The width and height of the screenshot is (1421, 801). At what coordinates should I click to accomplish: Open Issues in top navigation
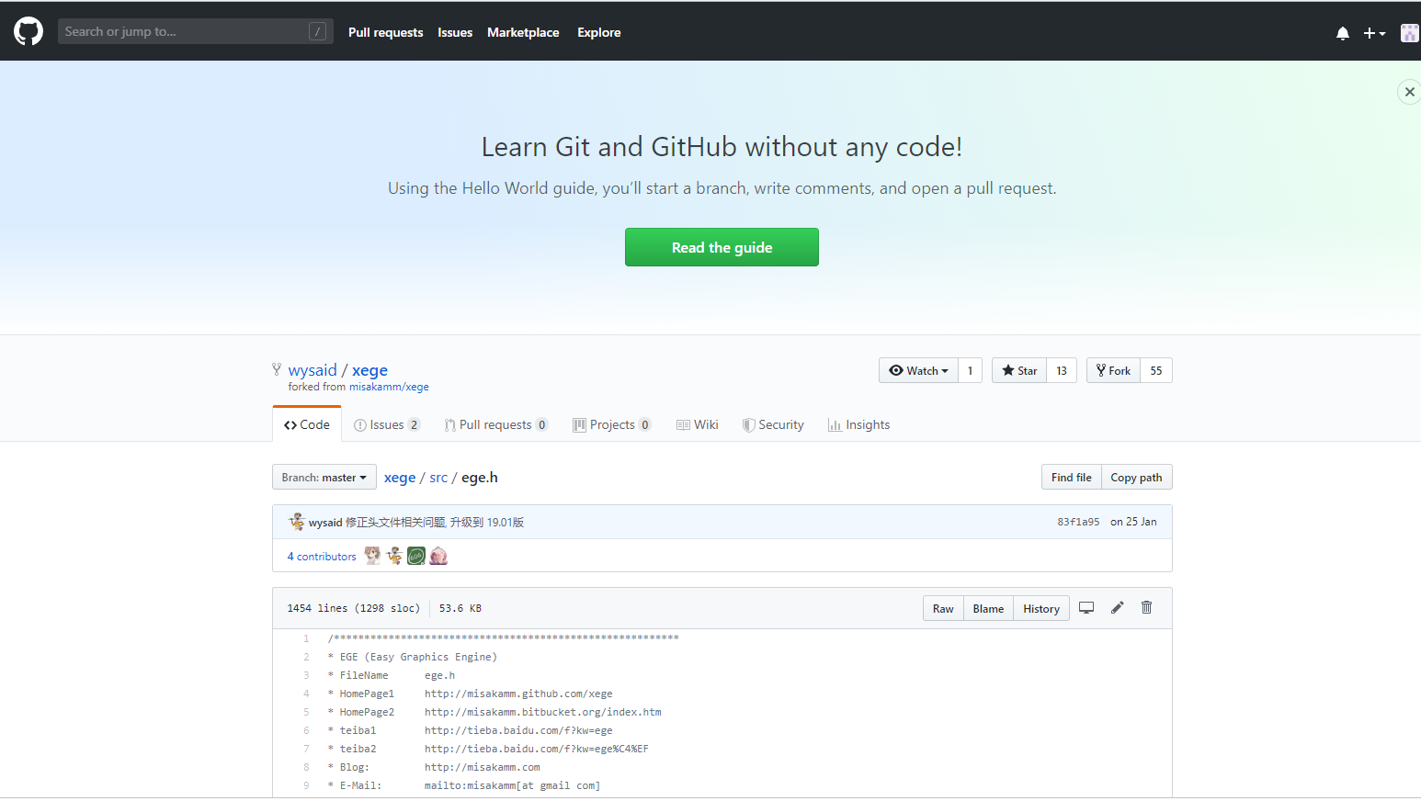[455, 32]
